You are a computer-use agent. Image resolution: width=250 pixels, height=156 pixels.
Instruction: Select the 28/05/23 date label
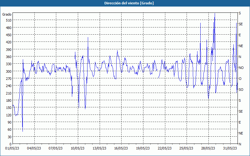point(208,149)
